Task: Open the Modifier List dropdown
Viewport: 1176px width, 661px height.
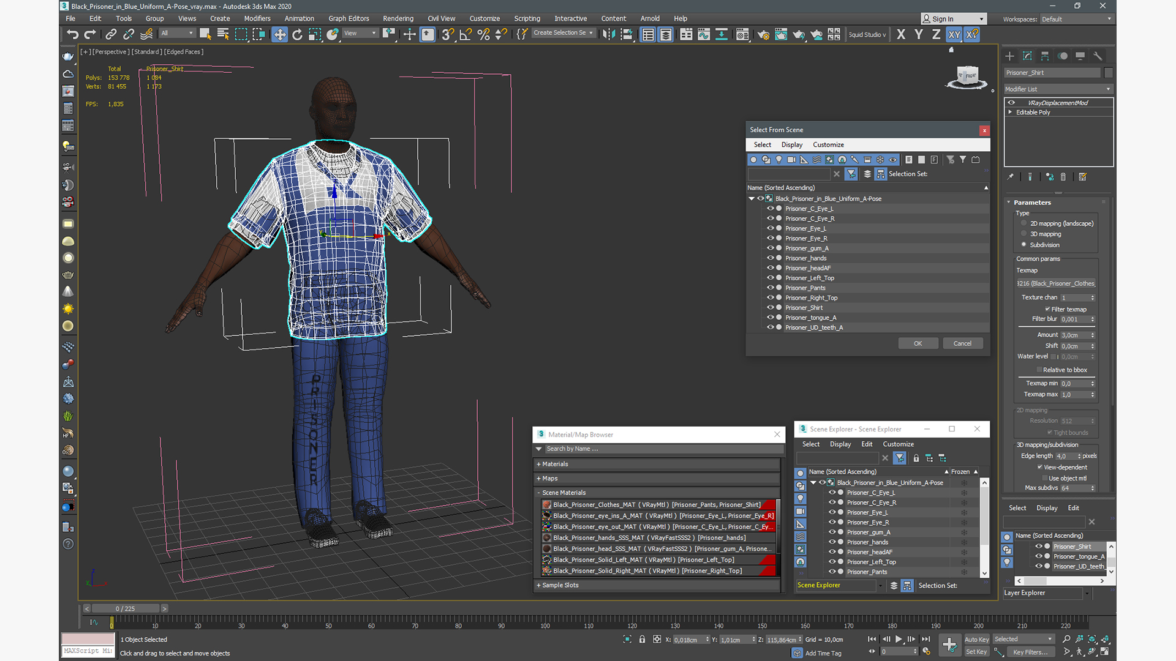Action: 1058,89
